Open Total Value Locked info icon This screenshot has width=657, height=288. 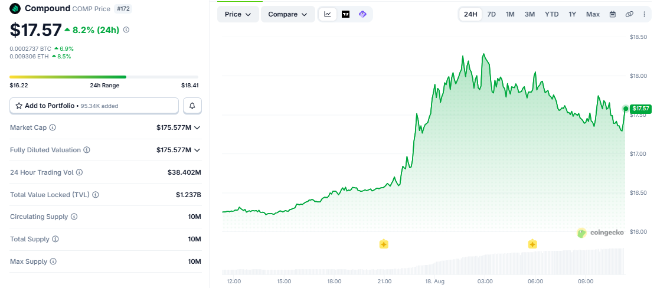pyautogui.click(x=96, y=195)
